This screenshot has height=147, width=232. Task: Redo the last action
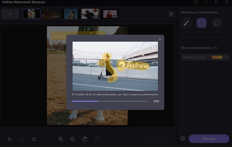(22, 139)
